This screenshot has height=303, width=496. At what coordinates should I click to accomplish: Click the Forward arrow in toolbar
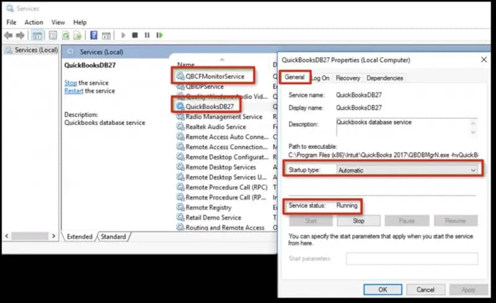[x=20, y=35]
